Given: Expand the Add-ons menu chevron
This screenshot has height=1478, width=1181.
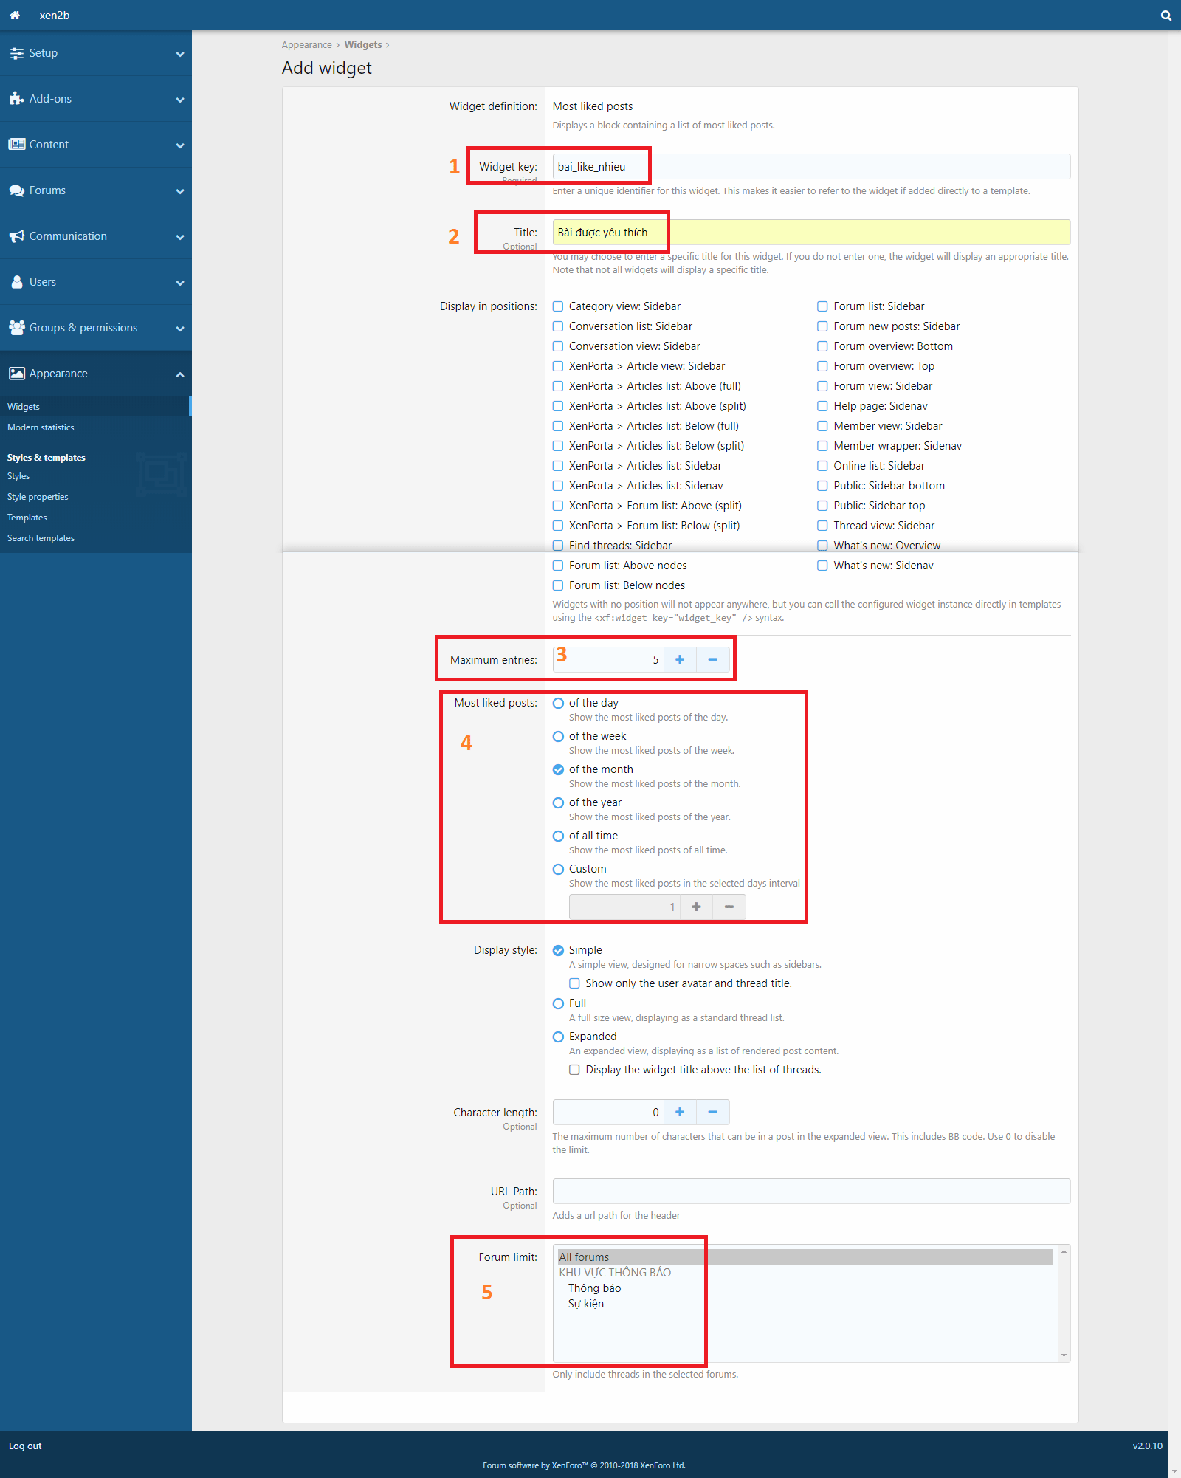Looking at the screenshot, I should pos(180,100).
